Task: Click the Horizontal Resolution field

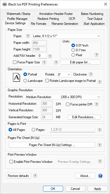Action: click(x=47, y=104)
